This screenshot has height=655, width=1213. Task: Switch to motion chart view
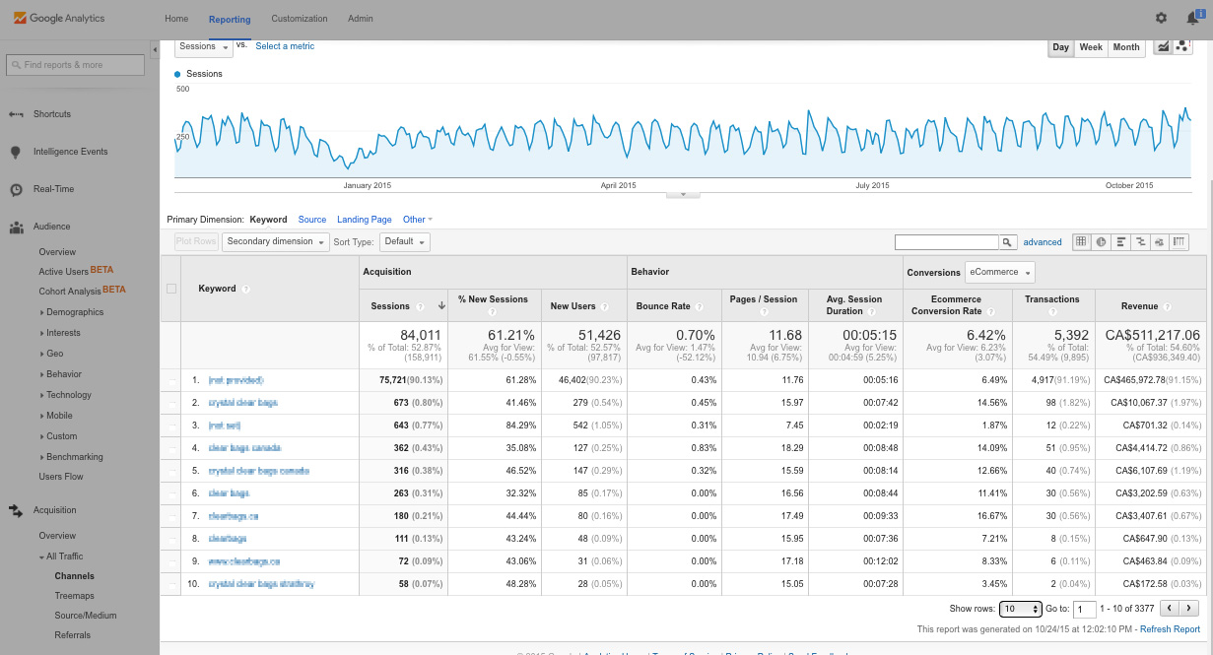(1182, 46)
